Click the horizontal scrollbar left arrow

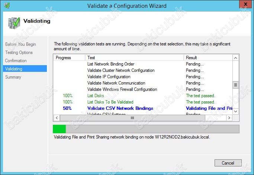(x=57, y=118)
